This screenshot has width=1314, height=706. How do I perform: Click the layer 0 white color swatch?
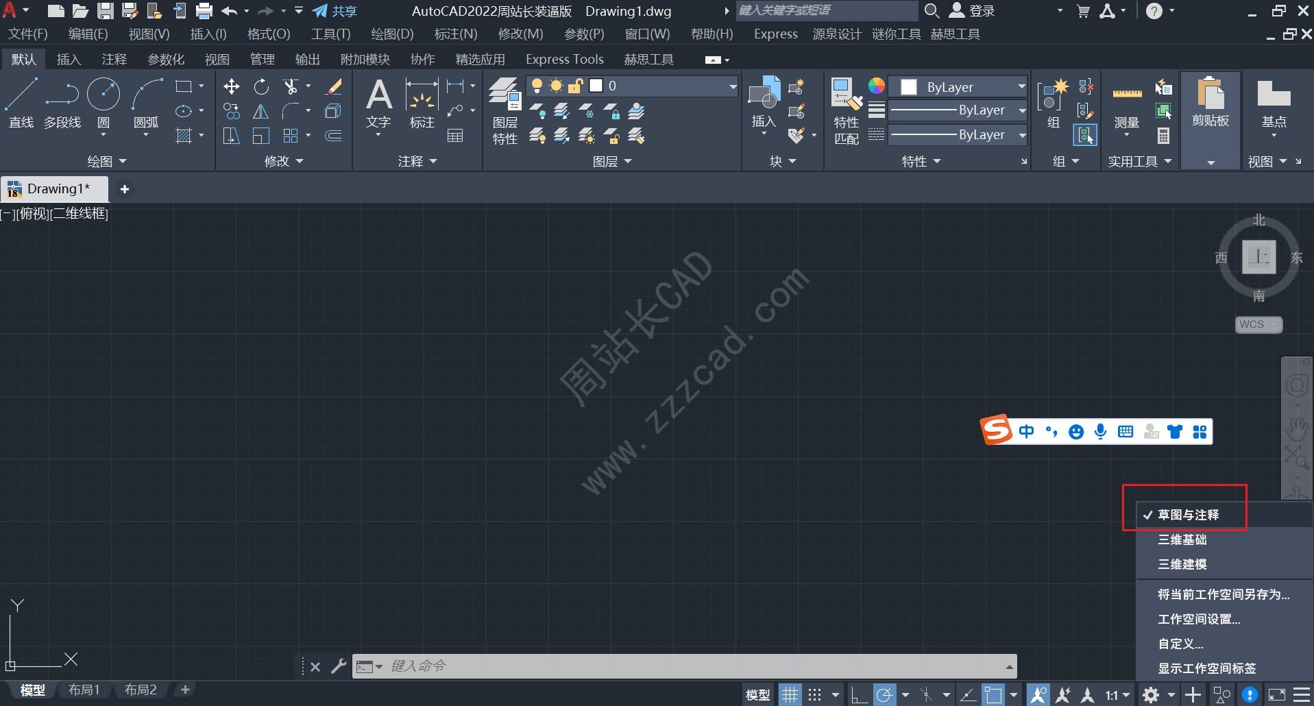pyautogui.click(x=596, y=86)
